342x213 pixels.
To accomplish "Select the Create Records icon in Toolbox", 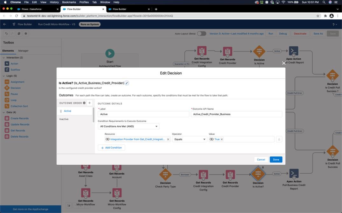I will click(7, 118).
